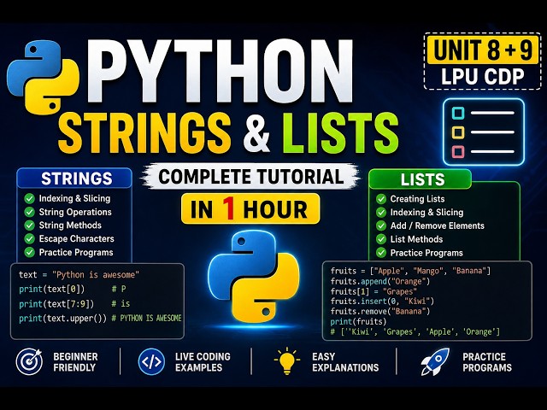
Task: Click the output comment listing Kiwi, Grapes, Apple, Orange
Action: [415, 332]
